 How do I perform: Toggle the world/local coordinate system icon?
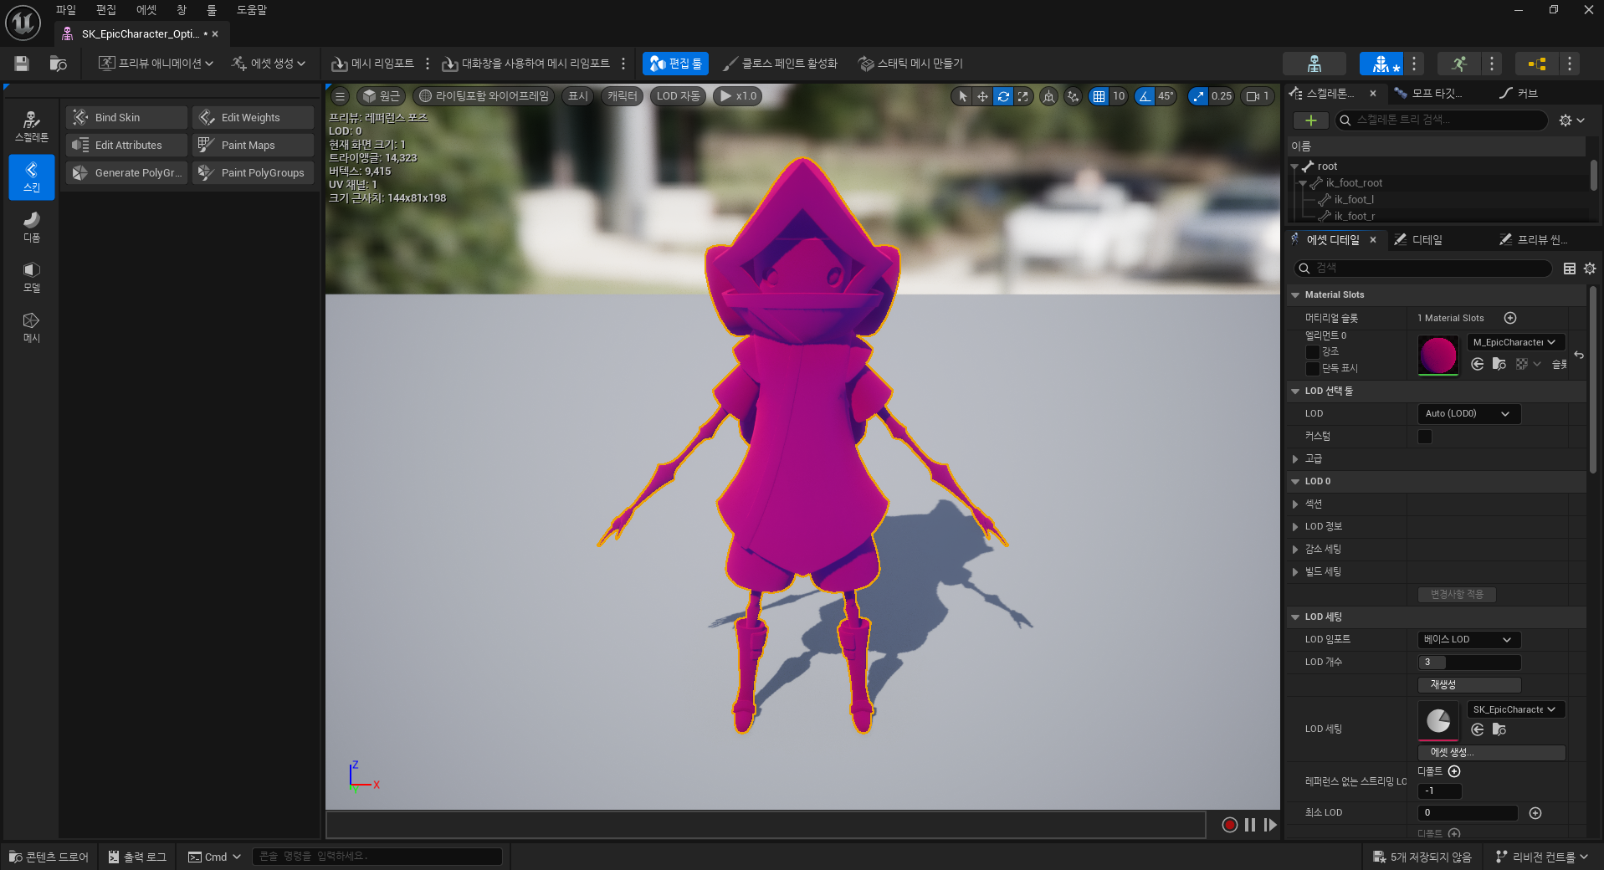(1048, 96)
